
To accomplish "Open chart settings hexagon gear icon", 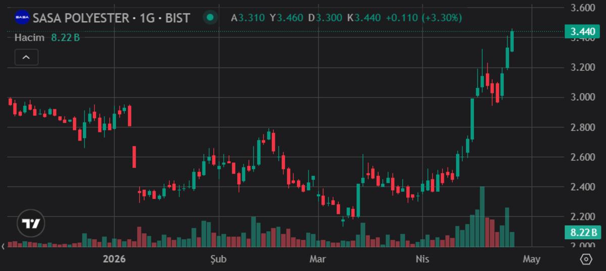I will click(x=586, y=259).
